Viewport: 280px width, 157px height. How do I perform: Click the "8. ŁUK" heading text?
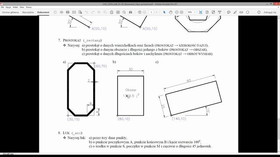70,133
